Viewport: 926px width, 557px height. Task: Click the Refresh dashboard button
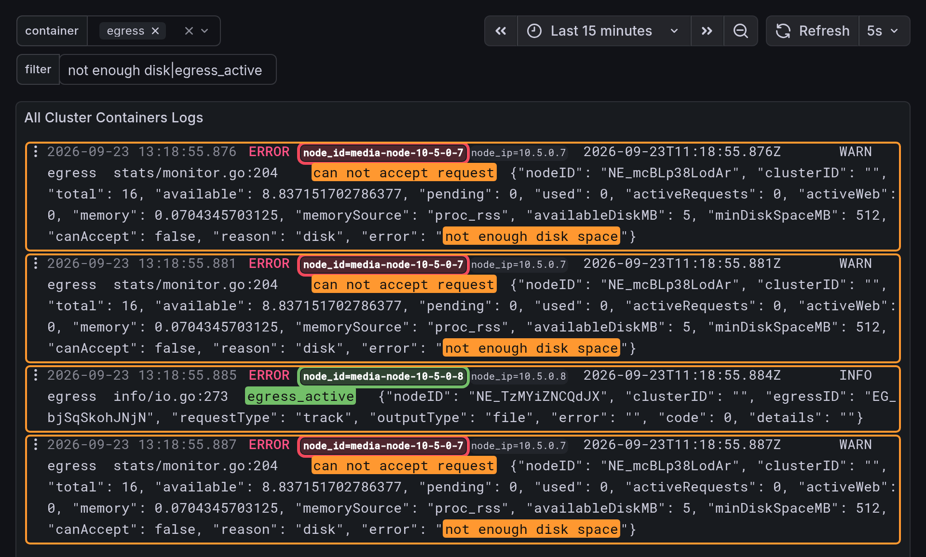pyautogui.click(x=813, y=31)
